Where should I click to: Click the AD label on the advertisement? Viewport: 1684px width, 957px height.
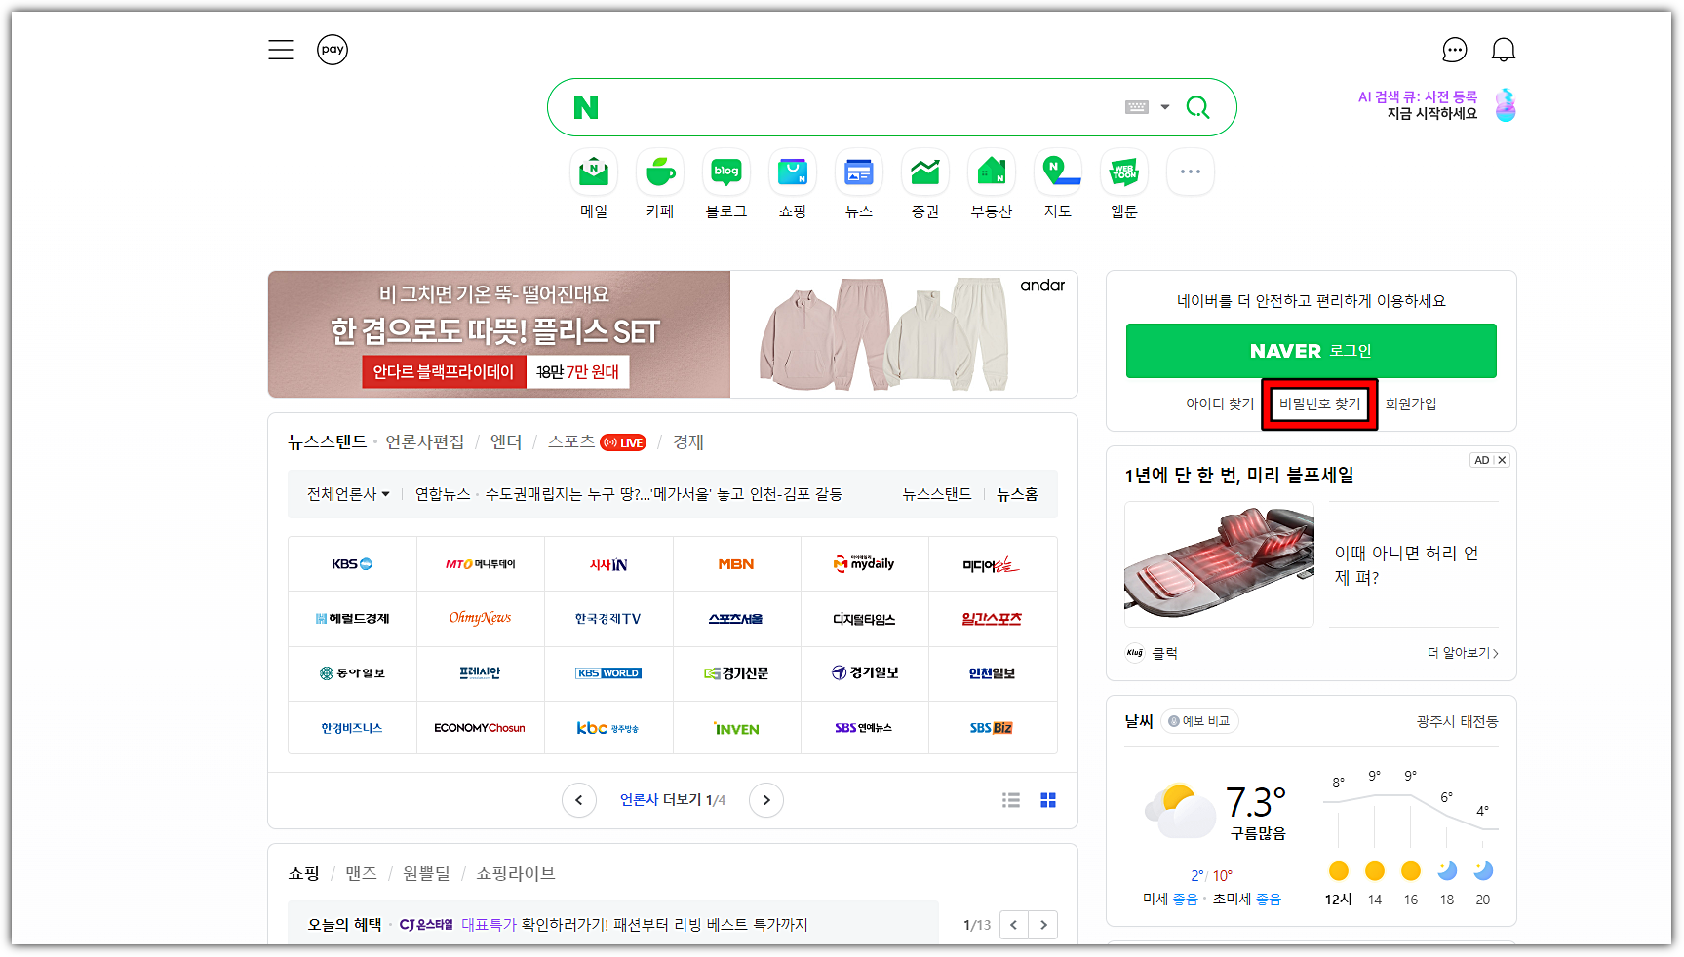(x=1482, y=460)
